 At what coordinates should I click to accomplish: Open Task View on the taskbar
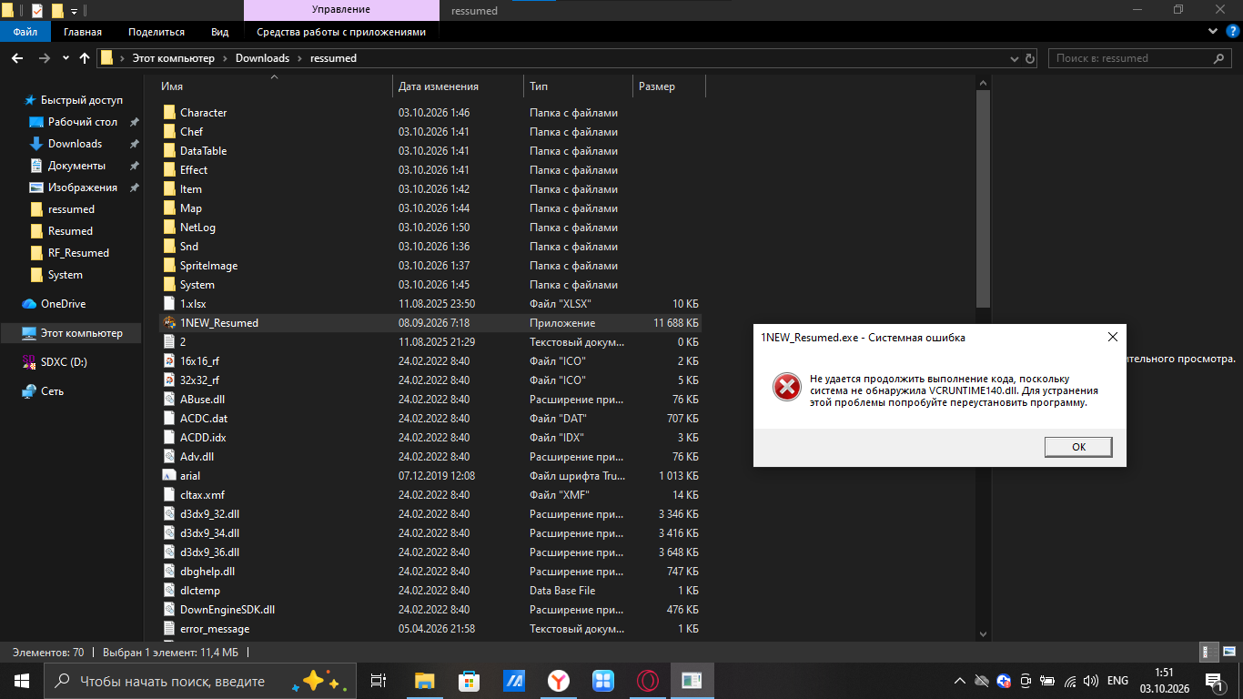(x=379, y=681)
